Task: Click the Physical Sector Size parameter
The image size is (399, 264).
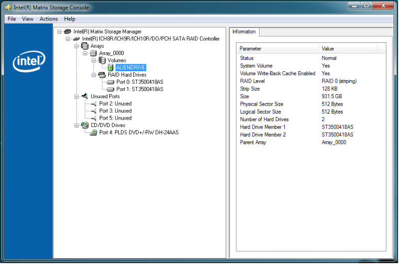Action: pos(261,104)
